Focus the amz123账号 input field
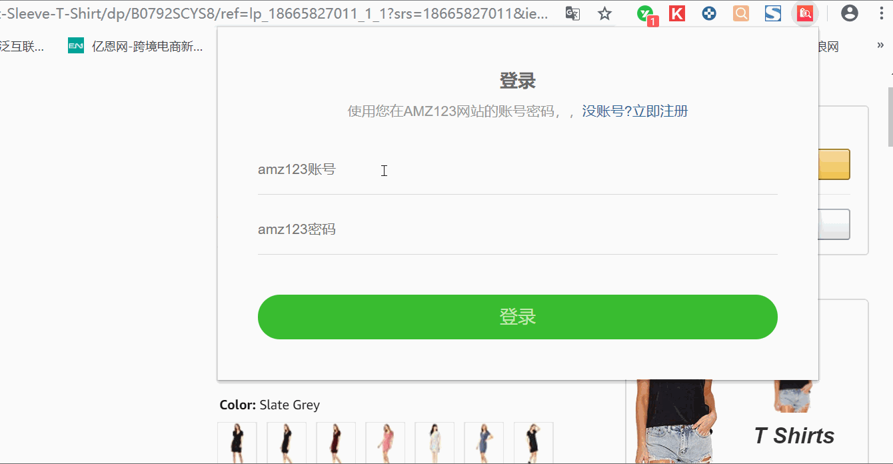 pyautogui.click(x=518, y=170)
